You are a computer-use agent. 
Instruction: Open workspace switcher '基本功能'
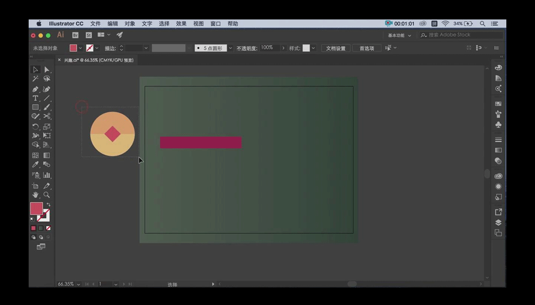coord(399,35)
